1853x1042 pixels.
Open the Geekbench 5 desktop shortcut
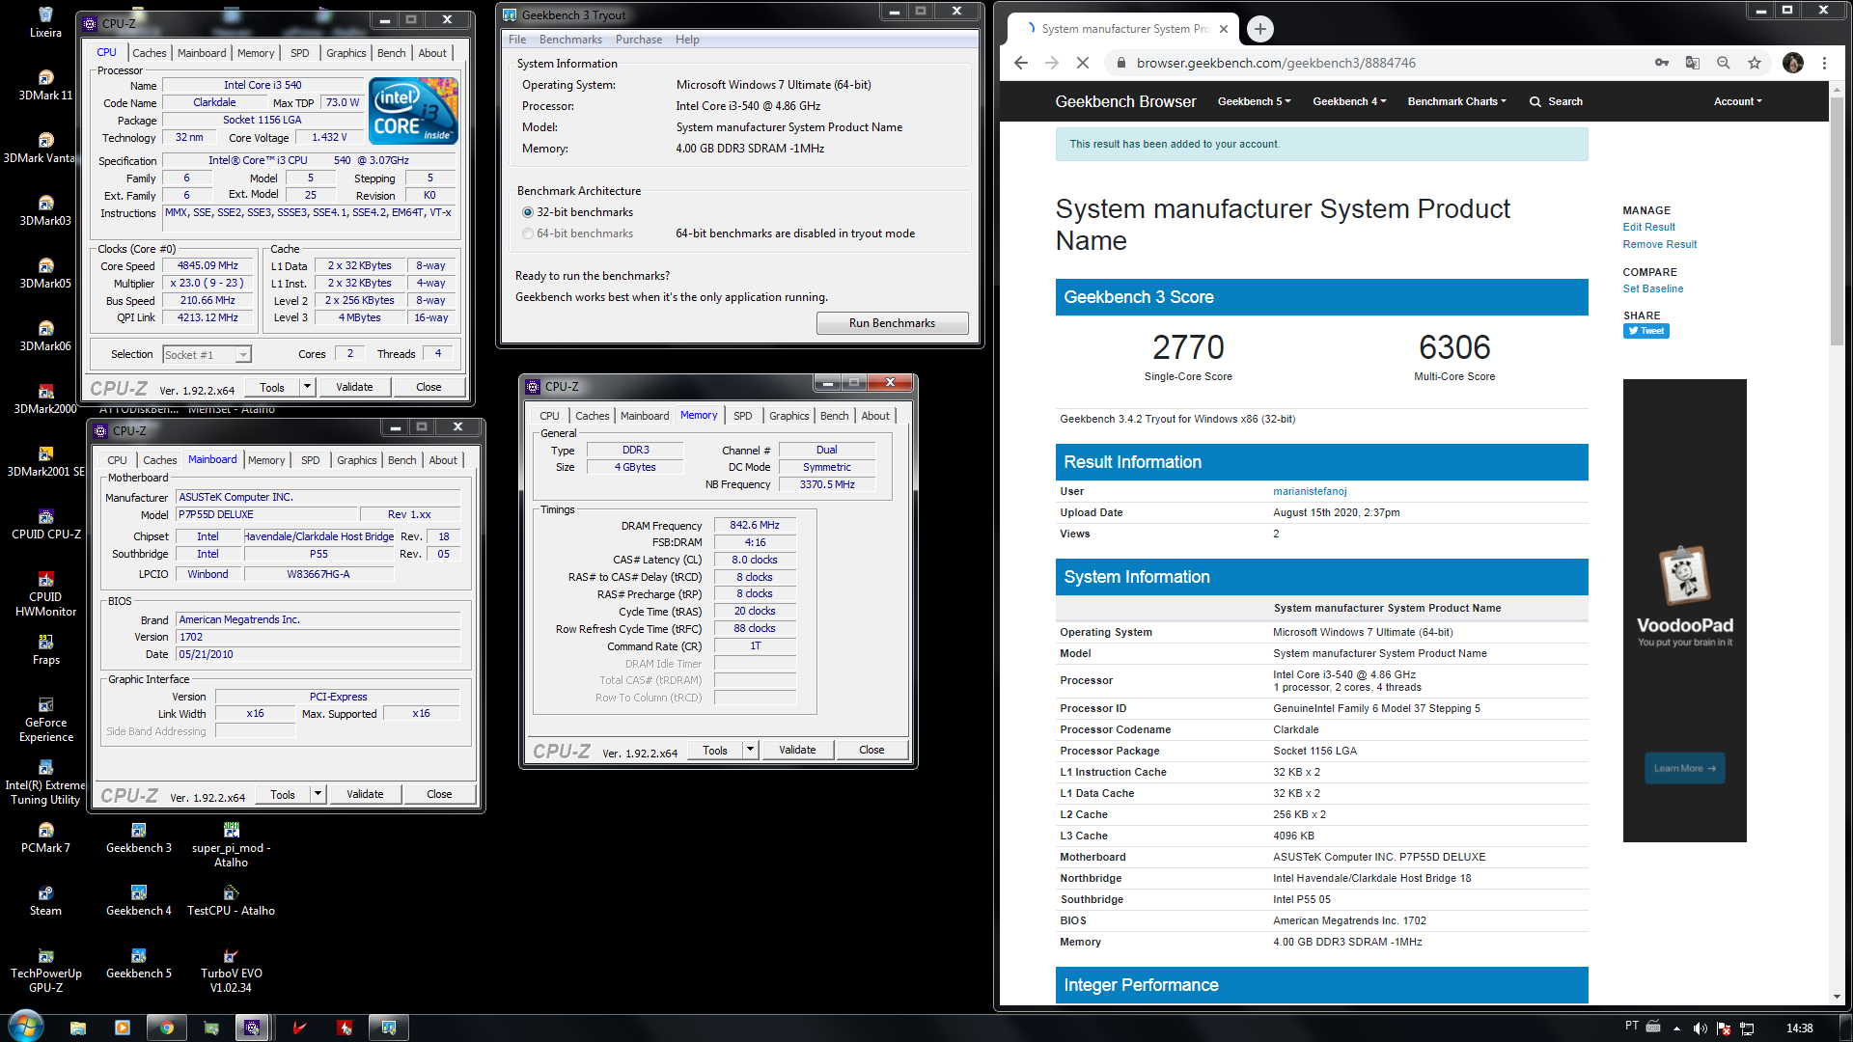tap(138, 963)
